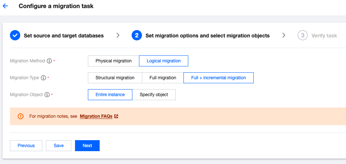
Task: Open the Migration FAQs link
Action: [96, 116]
